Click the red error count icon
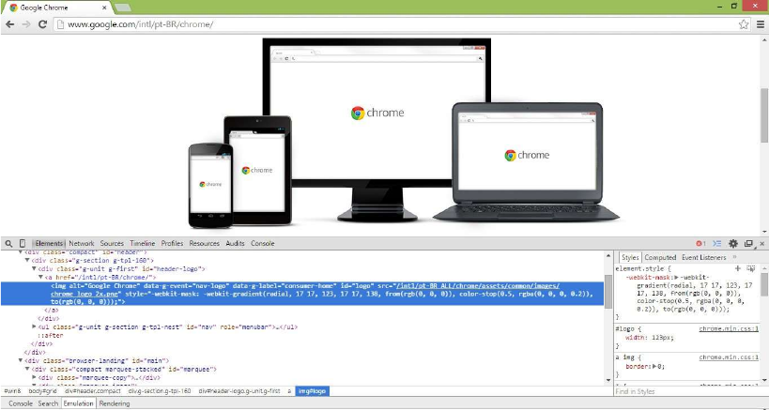769x410 pixels. pos(700,243)
